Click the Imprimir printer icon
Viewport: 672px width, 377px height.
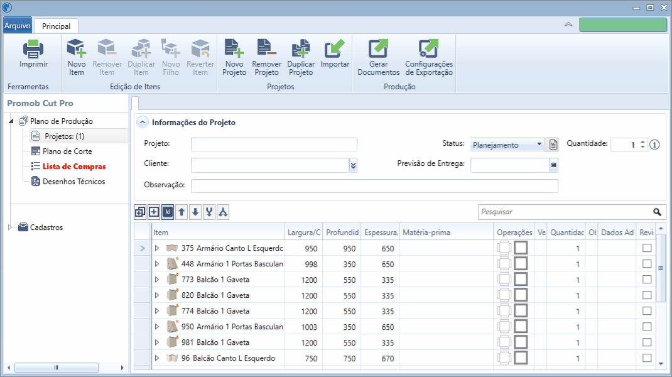coord(33,49)
